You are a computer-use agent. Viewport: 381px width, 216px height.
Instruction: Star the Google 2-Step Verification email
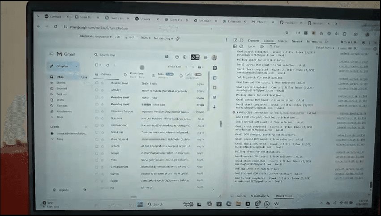[x=103, y=153]
